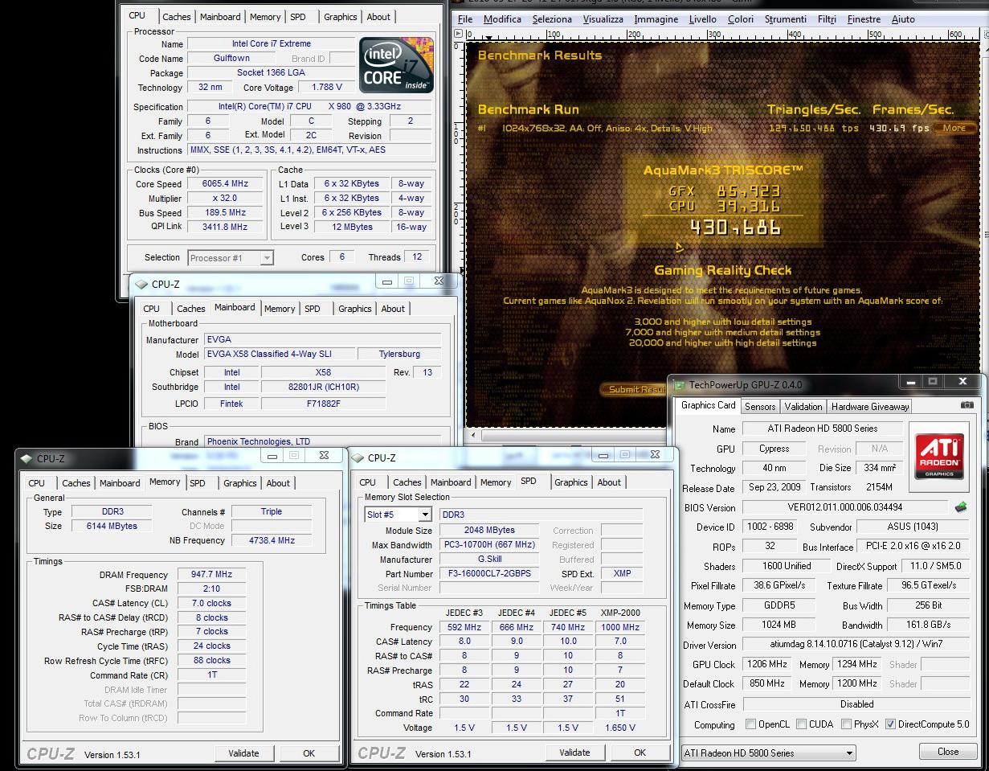Image resolution: width=989 pixels, height=771 pixels.
Task: Select the Graphics Card tab in GPU-Z
Action: (x=708, y=405)
